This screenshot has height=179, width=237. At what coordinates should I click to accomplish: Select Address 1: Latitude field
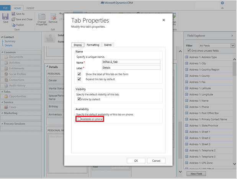tap(208, 88)
